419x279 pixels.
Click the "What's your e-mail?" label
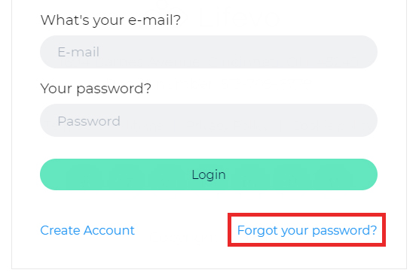111,20
